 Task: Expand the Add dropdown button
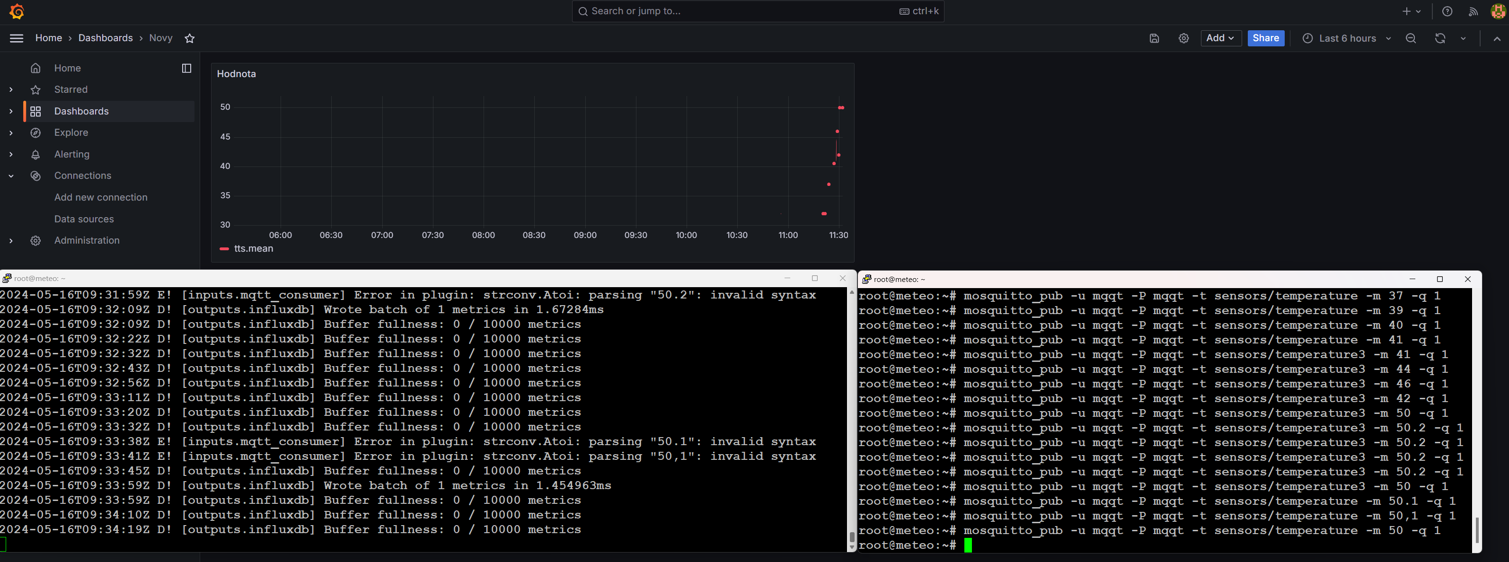[x=1220, y=39]
